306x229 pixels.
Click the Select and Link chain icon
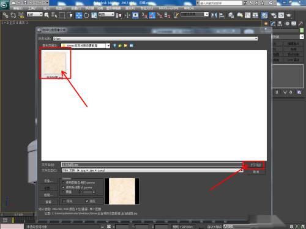(6, 15)
